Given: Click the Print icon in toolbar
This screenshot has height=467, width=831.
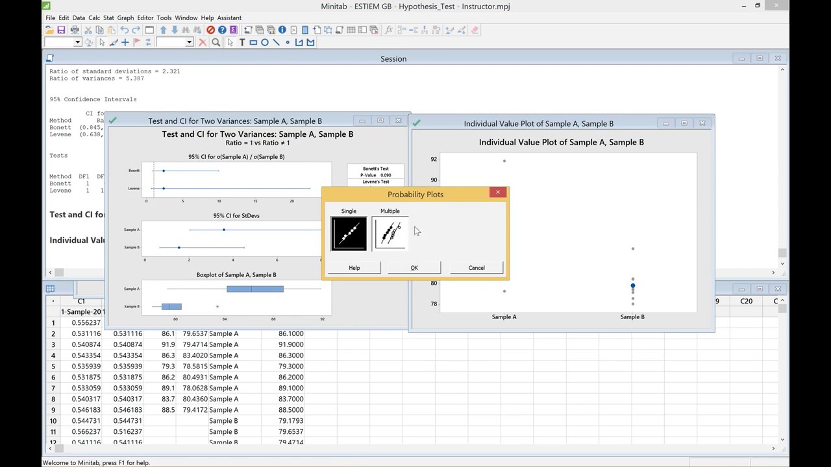Looking at the screenshot, I should pyautogui.click(x=75, y=30).
